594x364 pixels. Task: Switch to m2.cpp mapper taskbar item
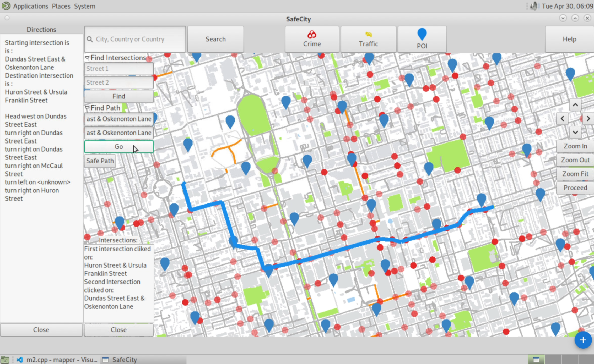click(x=57, y=360)
